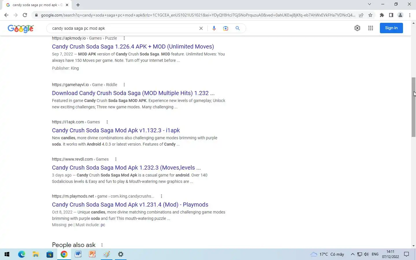
Task: Select the browser address bar URL
Action: click(198, 15)
